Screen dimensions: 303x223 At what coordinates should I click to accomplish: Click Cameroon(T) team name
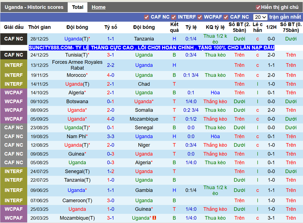[x=77, y=201]
